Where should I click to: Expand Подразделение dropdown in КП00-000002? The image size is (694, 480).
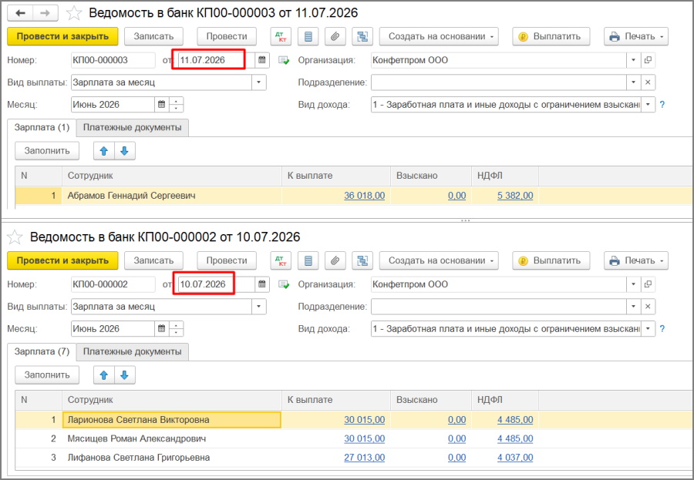coord(633,307)
